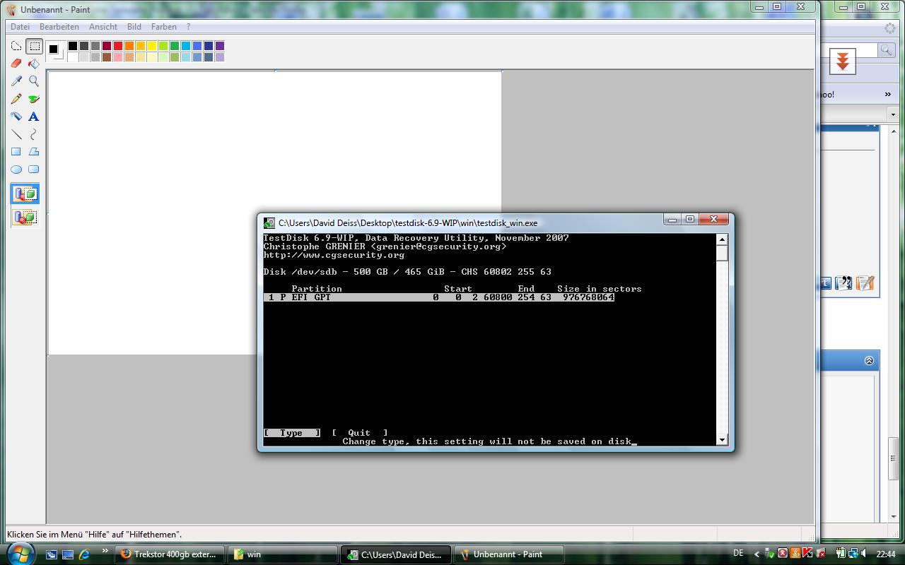Switch to Trekstor 400gb Firefox taskbar button
Image resolution: width=905 pixels, height=565 pixels.
[x=170, y=554]
